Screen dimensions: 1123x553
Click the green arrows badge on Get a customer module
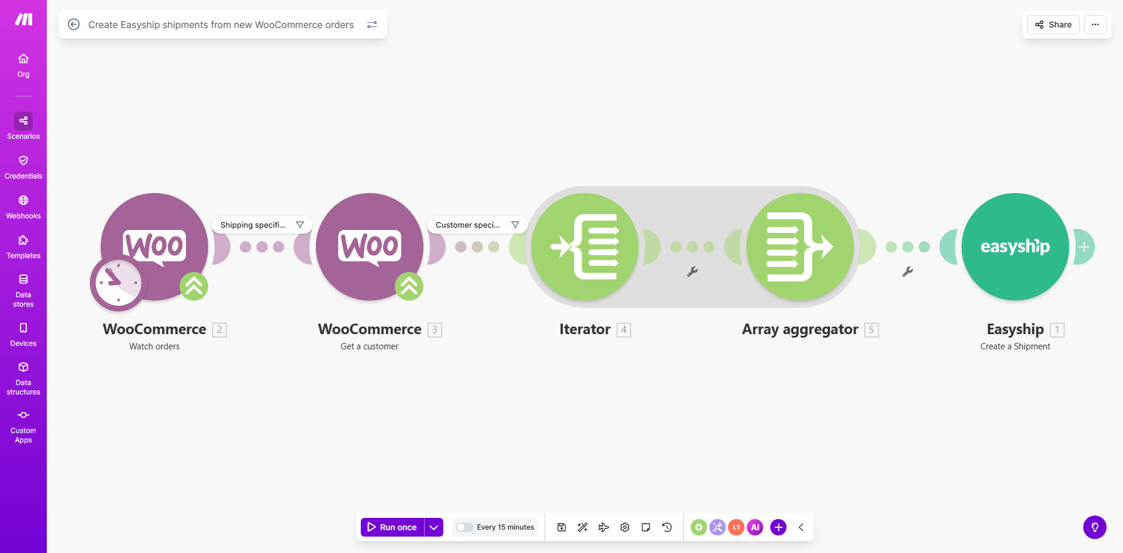point(409,286)
